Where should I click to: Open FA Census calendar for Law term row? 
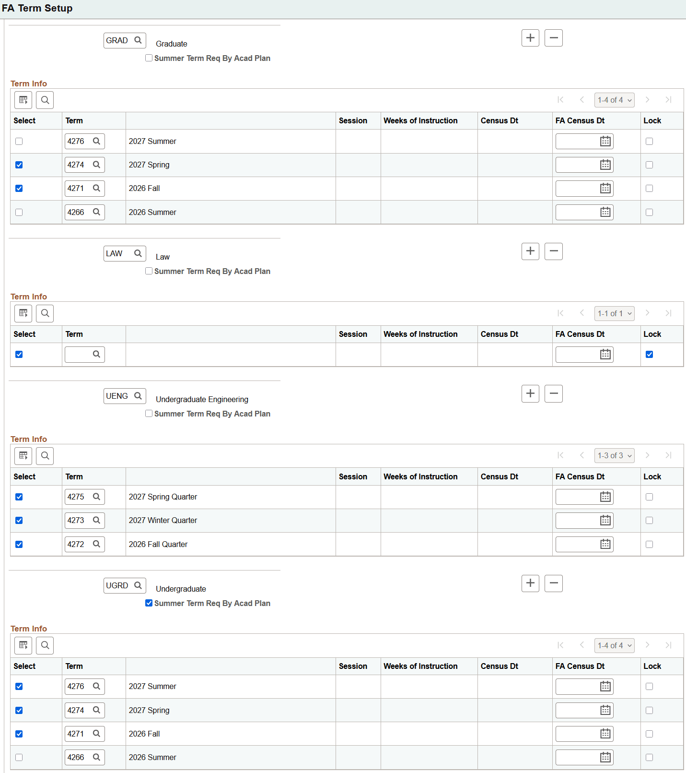pyautogui.click(x=605, y=354)
